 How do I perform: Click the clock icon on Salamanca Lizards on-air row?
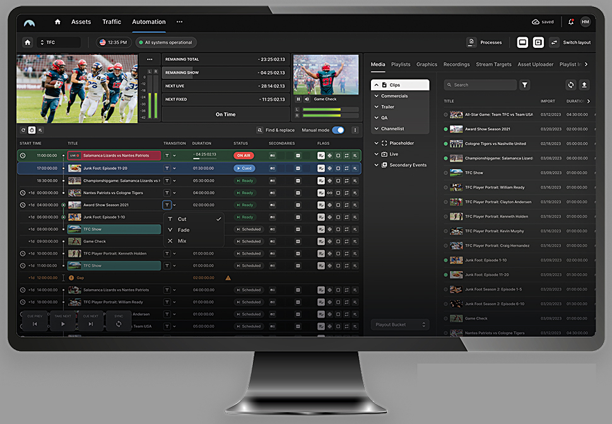tap(23, 156)
